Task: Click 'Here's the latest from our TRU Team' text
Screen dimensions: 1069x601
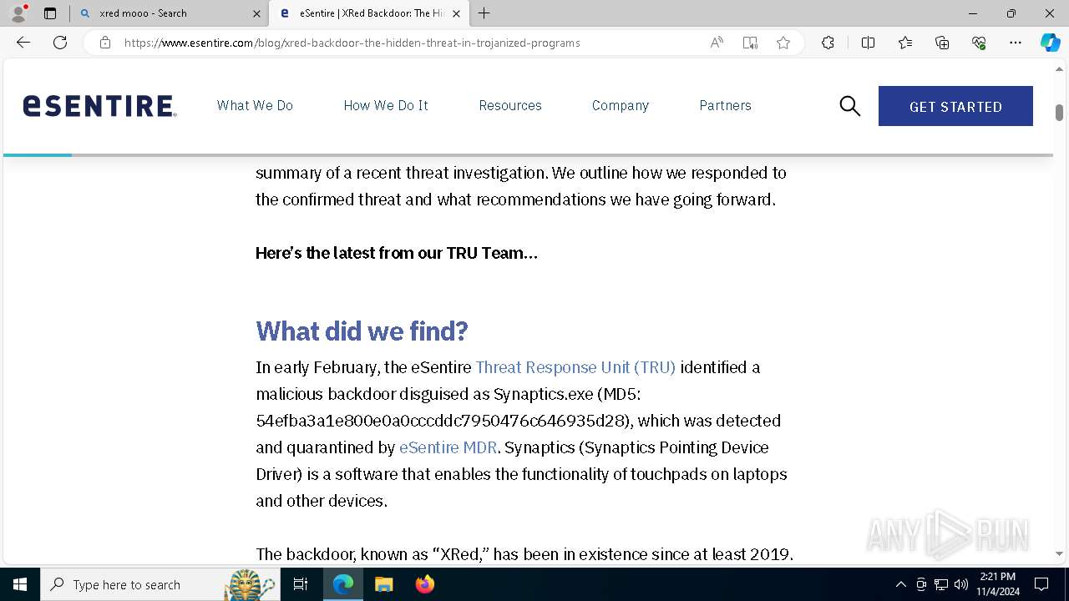Action: click(397, 253)
